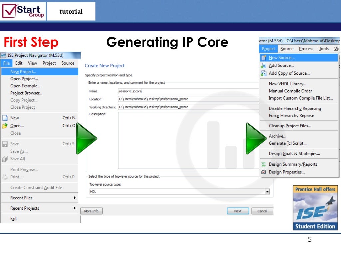This screenshot has width=341, height=256.
Task: Click the More Info button
Action: pyautogui.click(x=91, y=211)
